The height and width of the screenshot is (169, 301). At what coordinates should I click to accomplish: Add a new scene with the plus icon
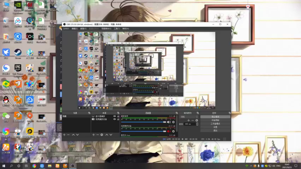point(64,135)
